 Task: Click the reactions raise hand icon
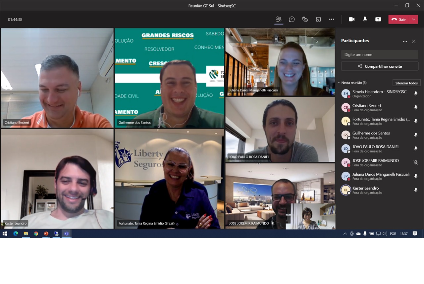(305, 19)
